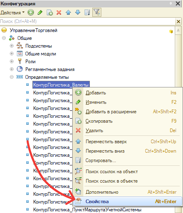
Task: Click the red Delete toolbar icon
Action: tap(59, 13)
